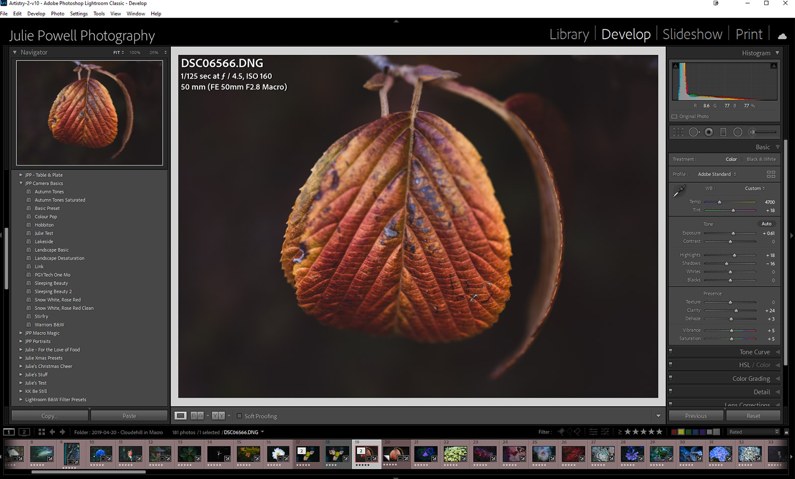
Task: Enable the Soft Proofing checkbox
Action: click(x=239, y=416)
